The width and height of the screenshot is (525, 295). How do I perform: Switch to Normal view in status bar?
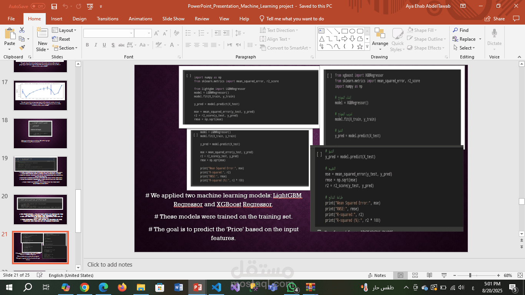(x=400, y=275)
